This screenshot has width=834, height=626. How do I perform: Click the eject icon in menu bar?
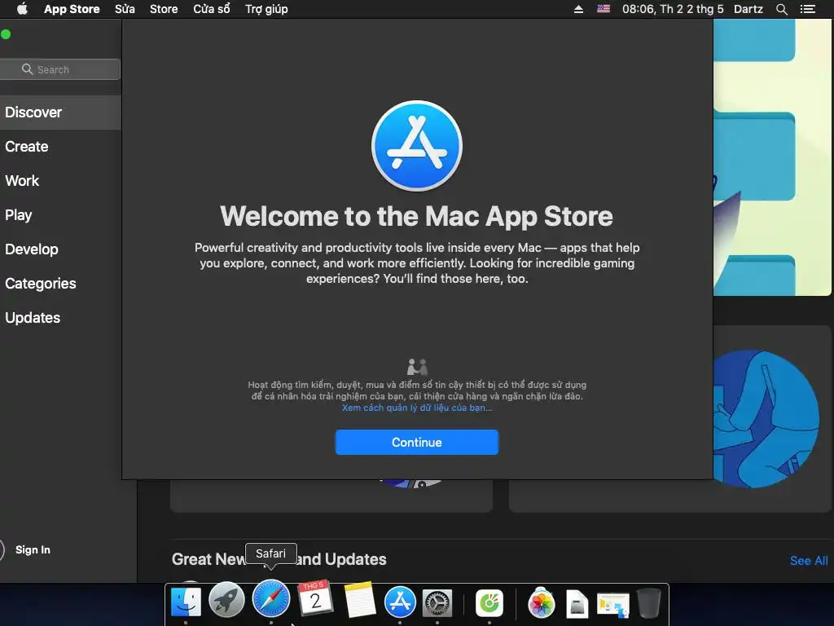(x=578, y=9)
